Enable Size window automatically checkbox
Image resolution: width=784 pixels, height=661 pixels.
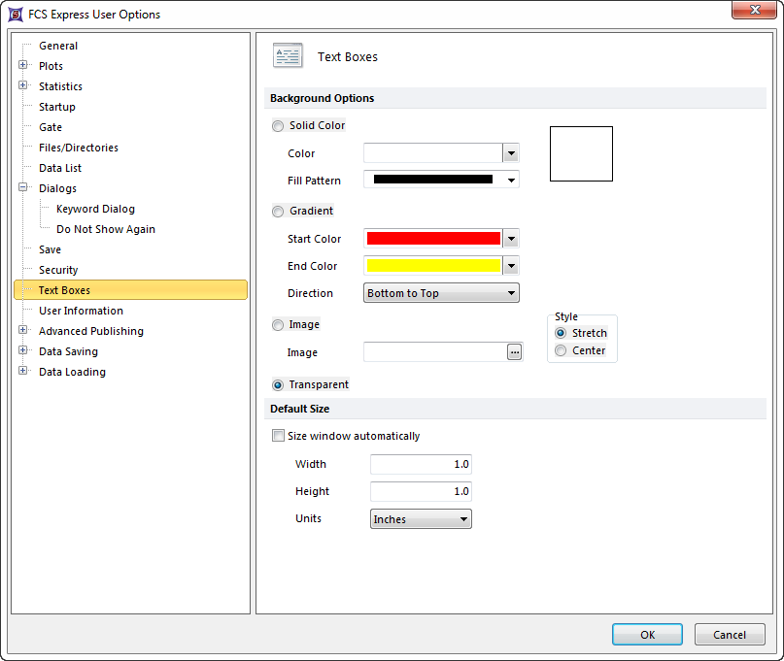point(279,437)
